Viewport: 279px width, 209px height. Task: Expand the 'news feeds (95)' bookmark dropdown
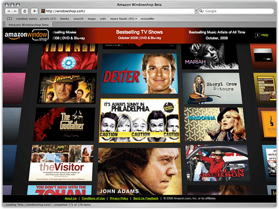123,19
